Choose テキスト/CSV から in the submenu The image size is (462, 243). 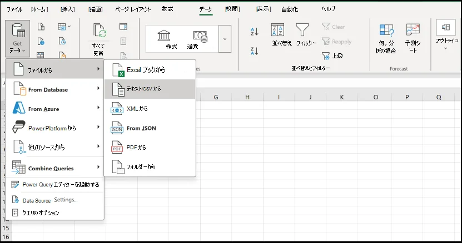click(x=150, y=89)
